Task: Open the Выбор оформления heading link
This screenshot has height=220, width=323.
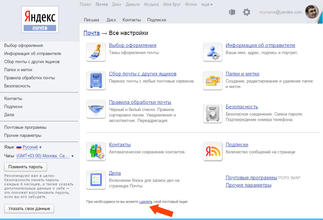Action: (x=132, y=45)
